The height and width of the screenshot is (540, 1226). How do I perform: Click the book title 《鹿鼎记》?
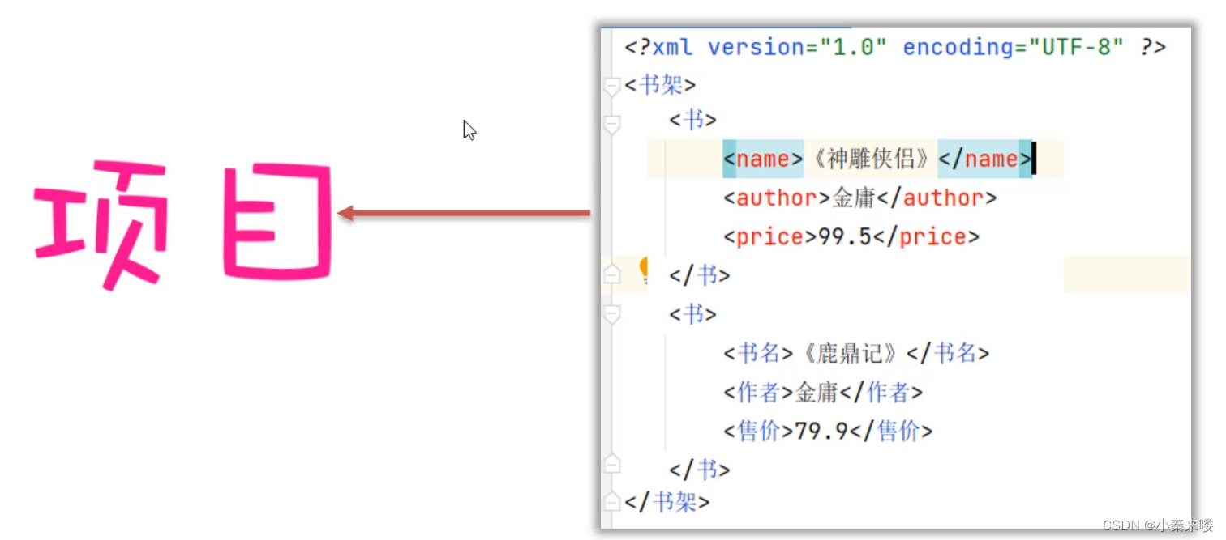coord(849,353)
